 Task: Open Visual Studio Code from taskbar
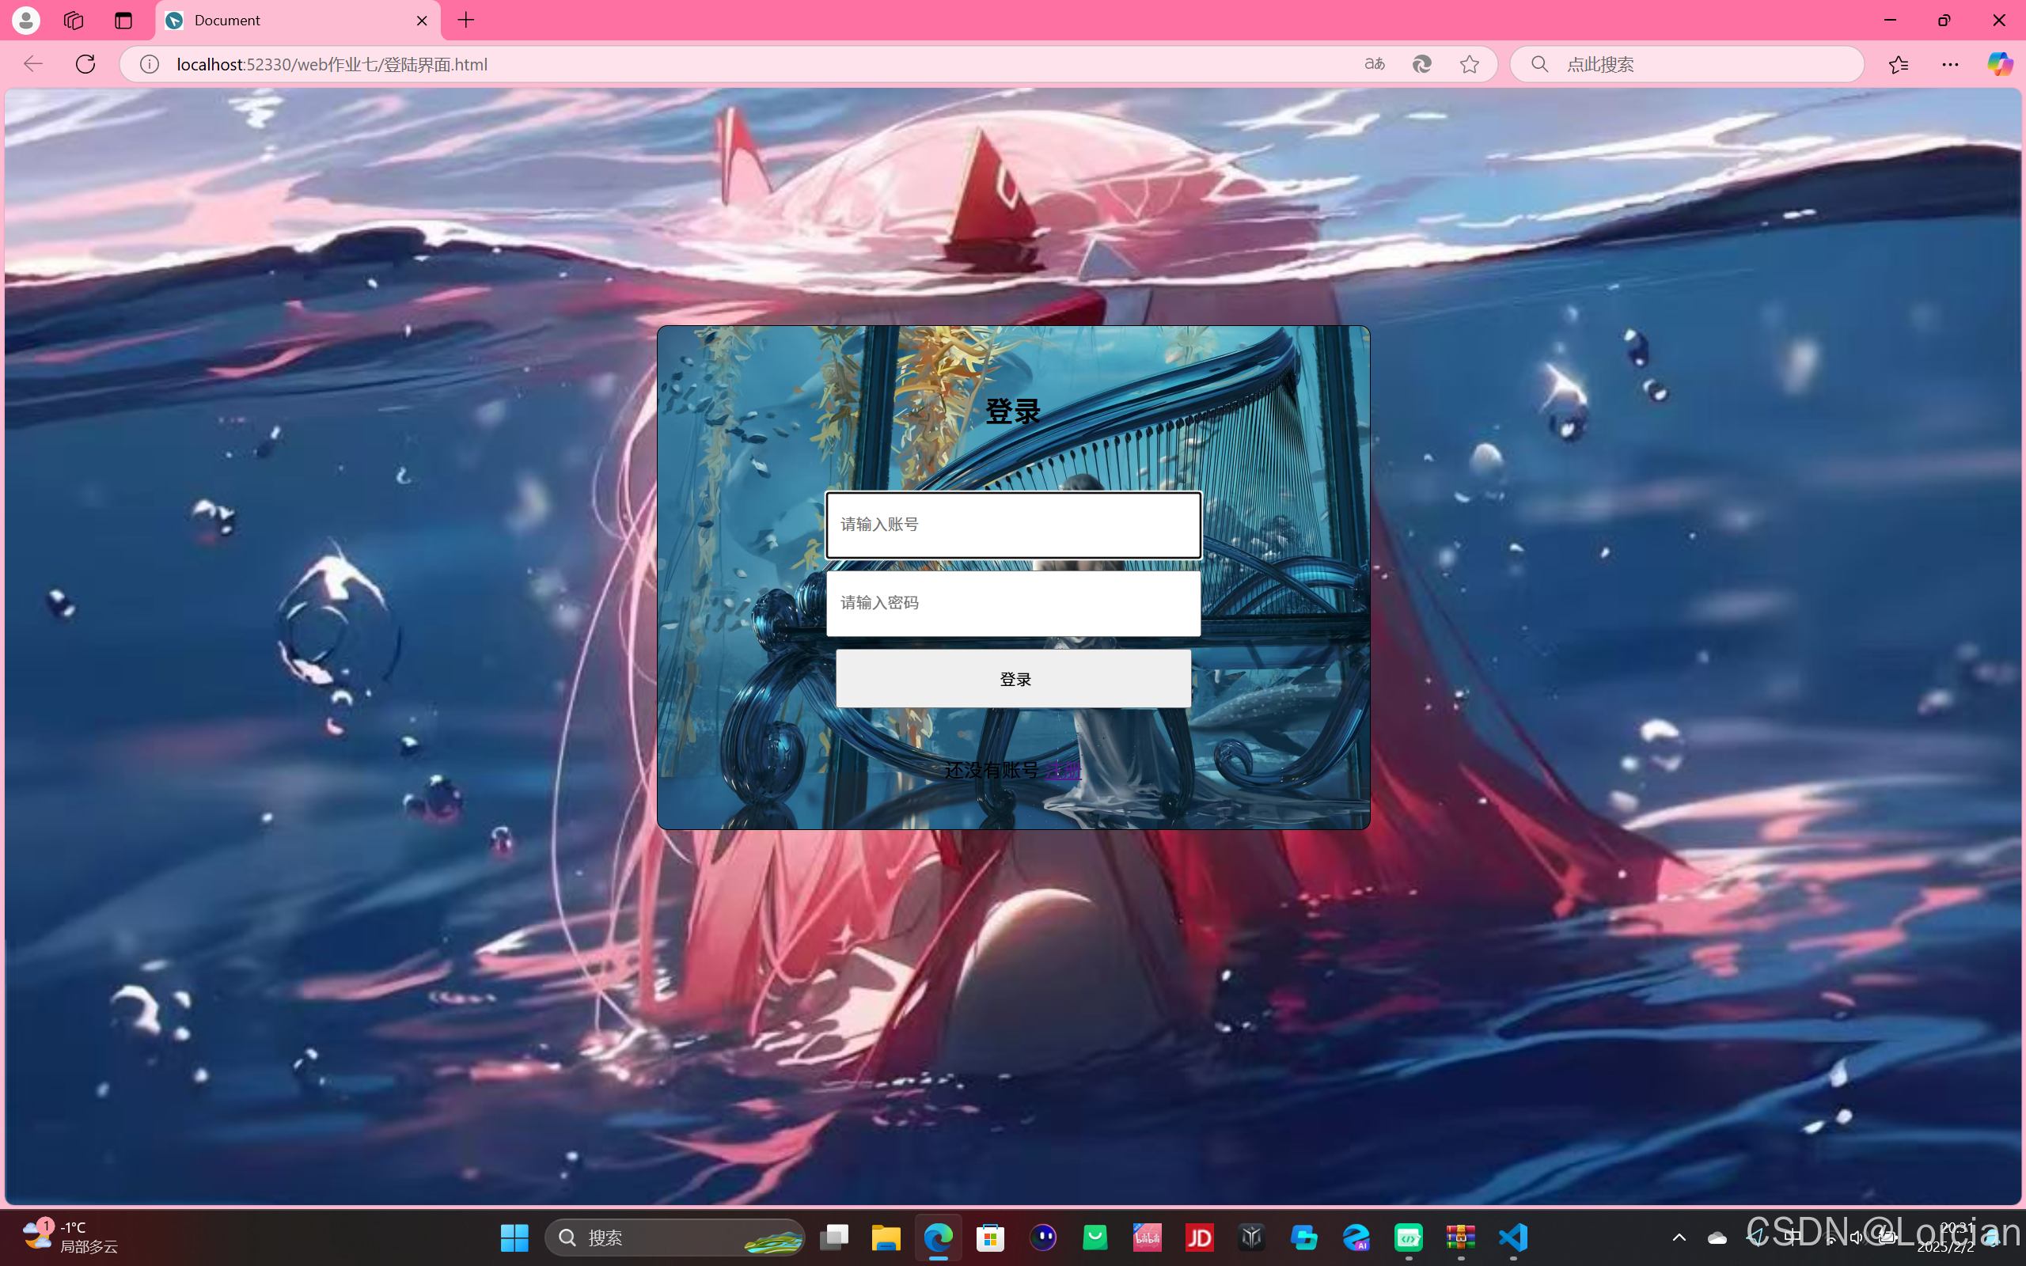pos(1514,1238)
